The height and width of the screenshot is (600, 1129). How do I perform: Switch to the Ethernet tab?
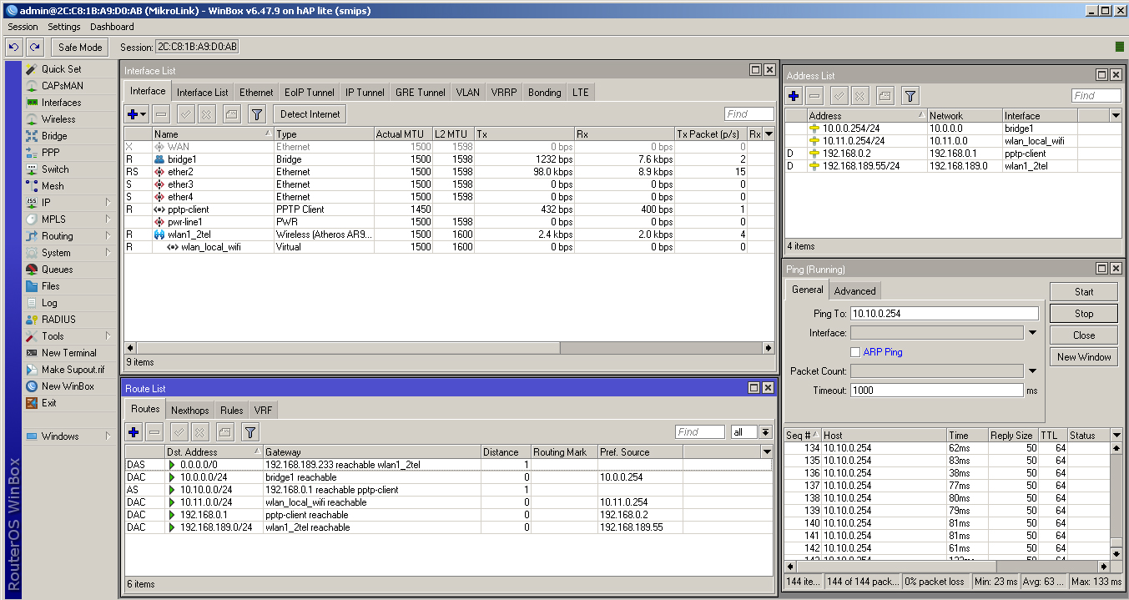point(256,93)
